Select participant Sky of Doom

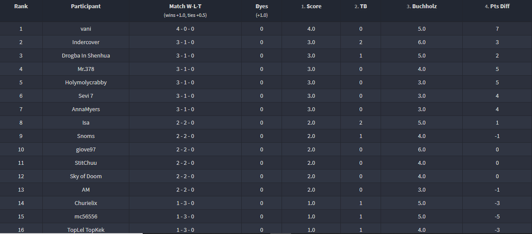86,176
